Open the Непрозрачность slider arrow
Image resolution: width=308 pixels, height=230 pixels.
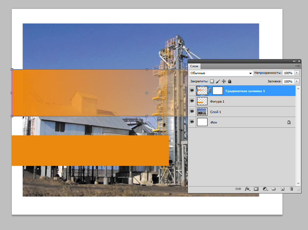tap(297, 73)
